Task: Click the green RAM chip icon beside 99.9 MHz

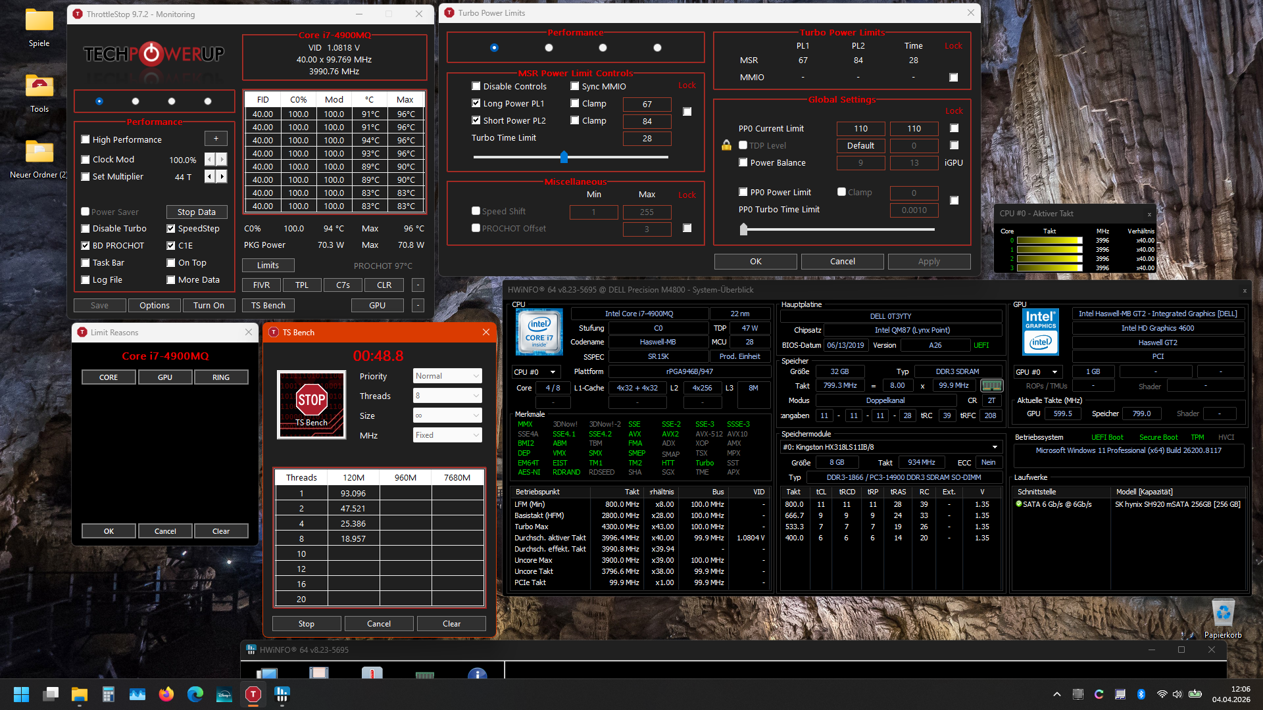Action: point(991,386)
